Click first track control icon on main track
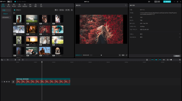This screenshot has width=182, height=101. (2, 82)
